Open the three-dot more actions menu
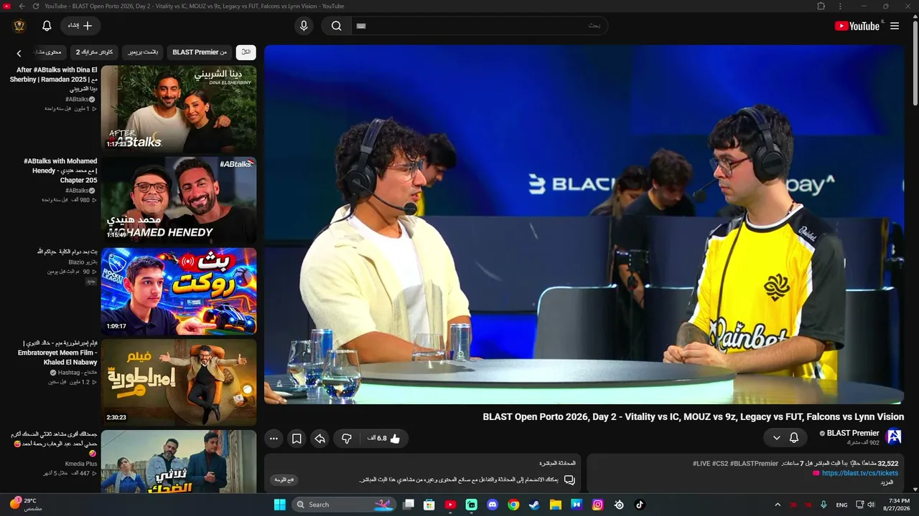 point(274,438)
